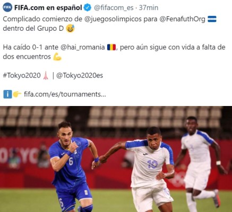
Task: Open the fifa.com/es/tournaments link
Action: pos(65,94)
